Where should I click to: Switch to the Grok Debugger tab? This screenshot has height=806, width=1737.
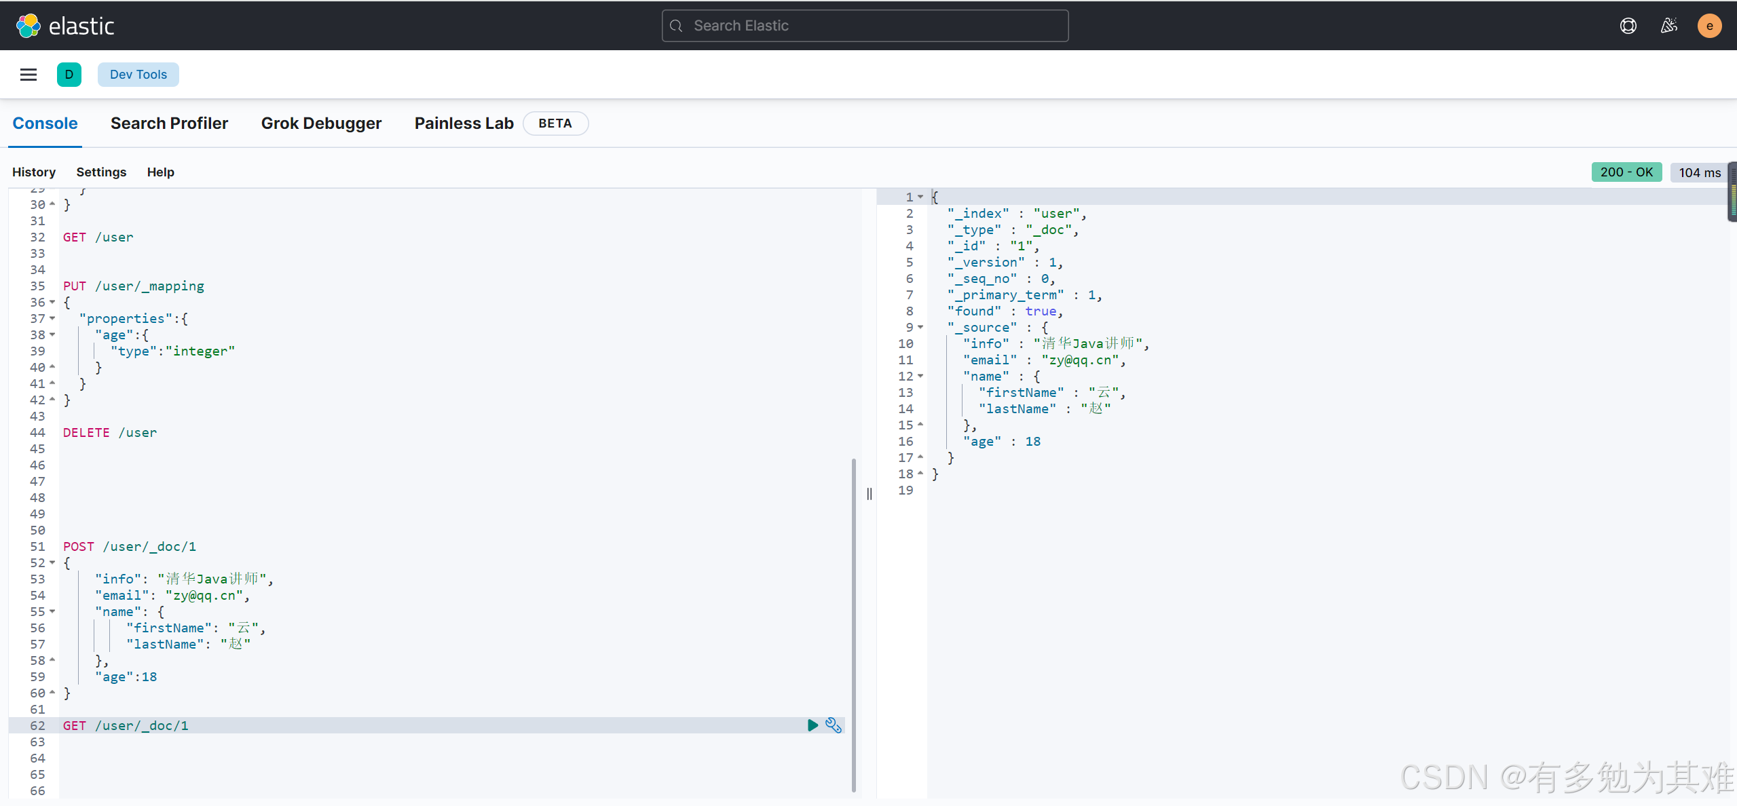tap(321, 123)
